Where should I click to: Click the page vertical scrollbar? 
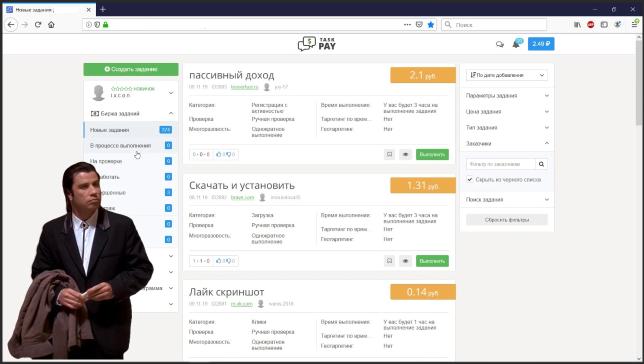click(639, 82)
